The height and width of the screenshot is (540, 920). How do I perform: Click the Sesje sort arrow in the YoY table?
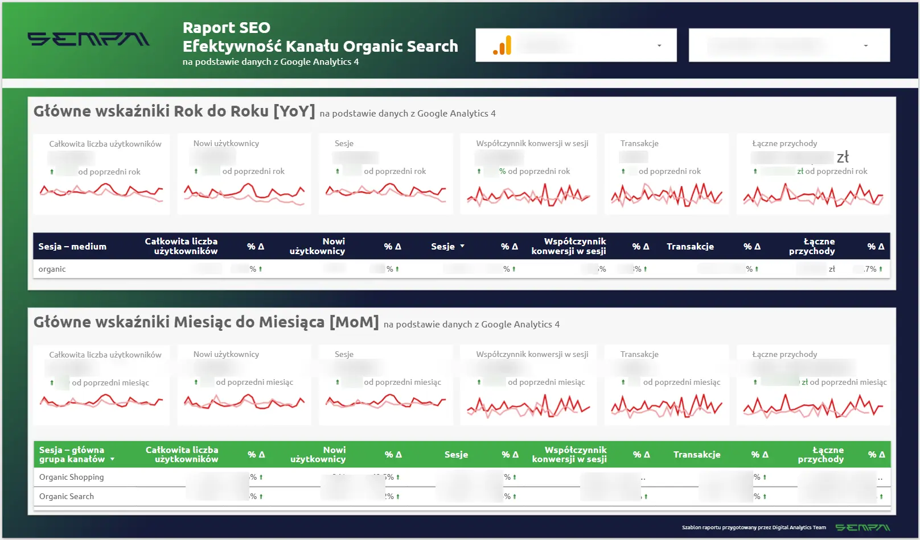coord(462,246)
